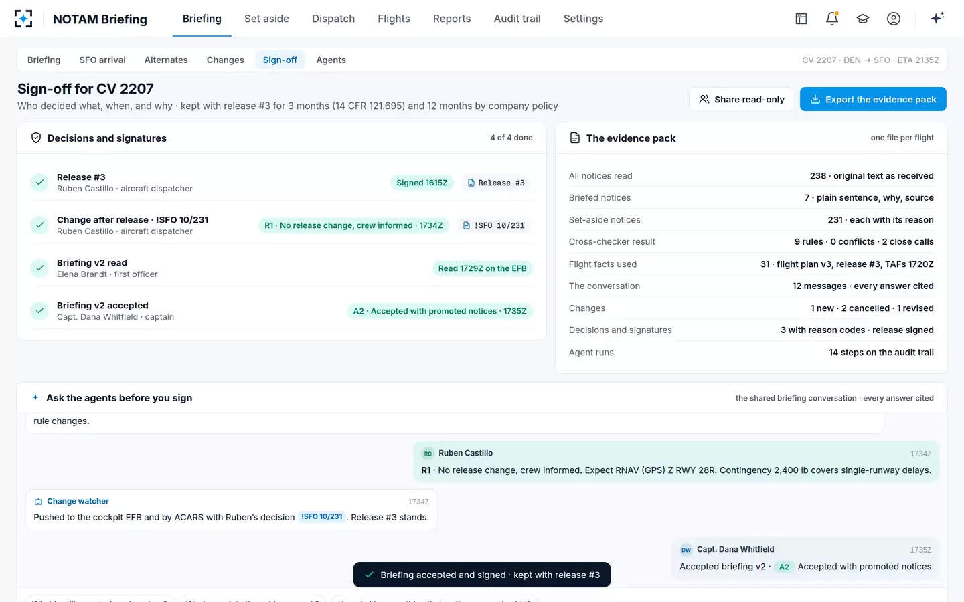The image size is (964, 602).
Task: Click the A2 code tag in Dana Whitfield's message
Action: pyautogui.click(x=784, y=567)
